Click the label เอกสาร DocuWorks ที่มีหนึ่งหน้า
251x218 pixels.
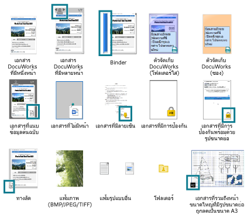[x=23, y=67]
